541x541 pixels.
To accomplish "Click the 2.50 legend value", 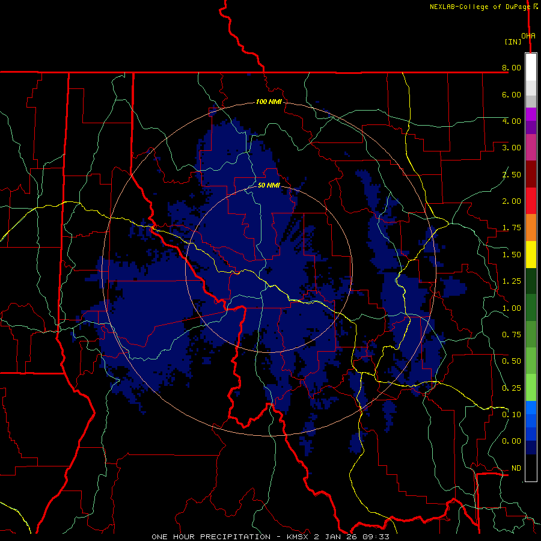I will (512, 174).
